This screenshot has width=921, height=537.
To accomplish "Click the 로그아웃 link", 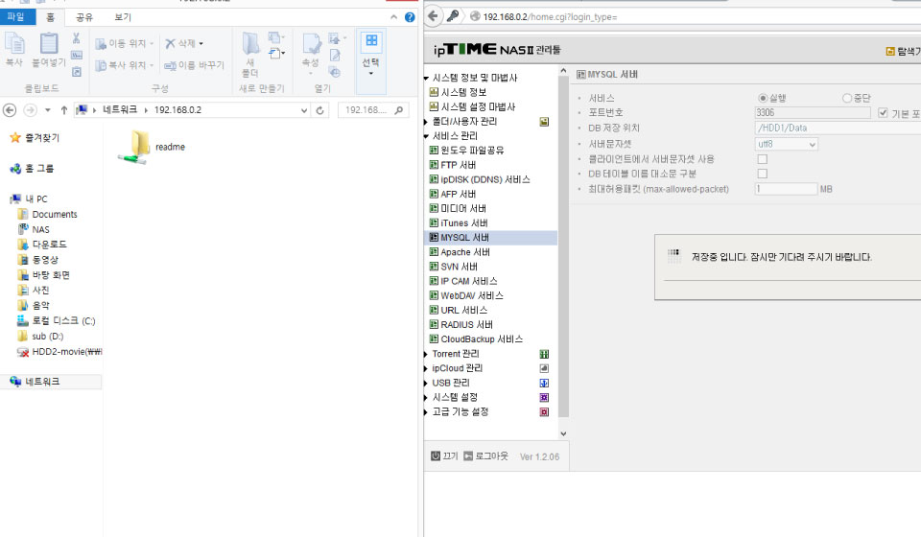I will point(491,456).
